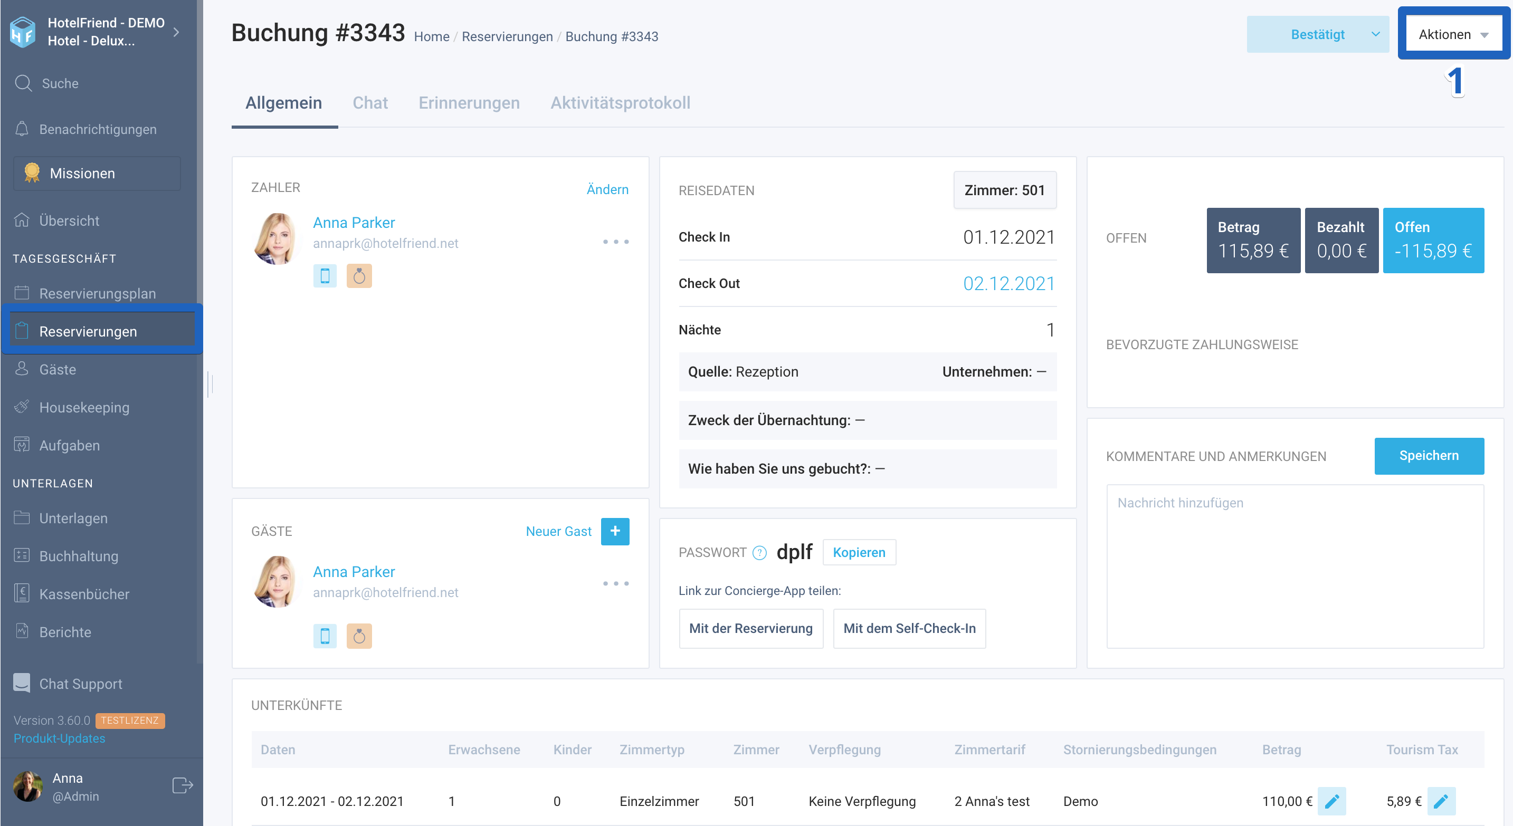
Task: Click Kopieren to copy password
Action: [859, 552]
